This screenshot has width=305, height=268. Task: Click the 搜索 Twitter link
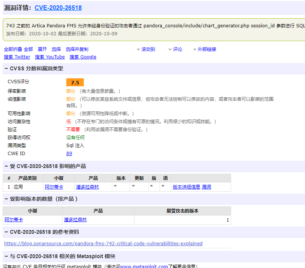point(17,57)
